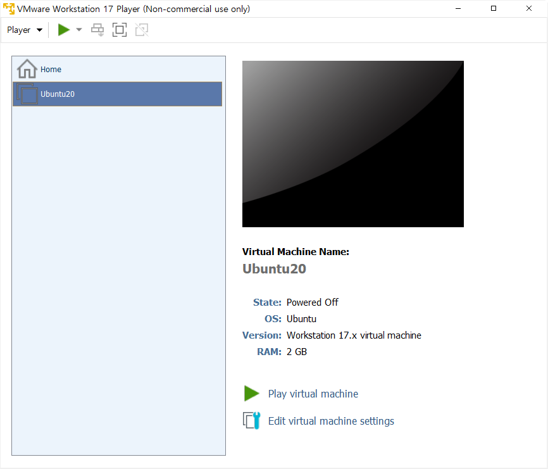This screenshot has height=469, width=548.
Task: Click the virtual machine preview thumbnail
Action: 353,144
